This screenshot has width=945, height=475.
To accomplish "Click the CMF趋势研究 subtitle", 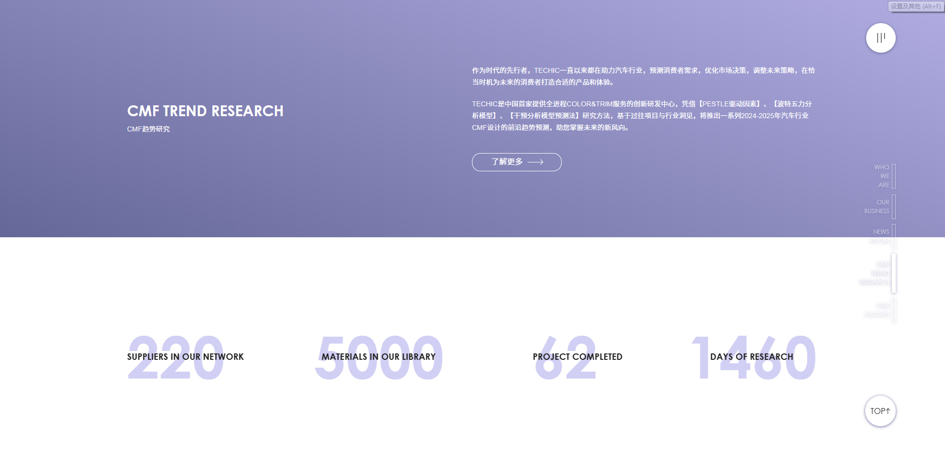I will 148,129.
